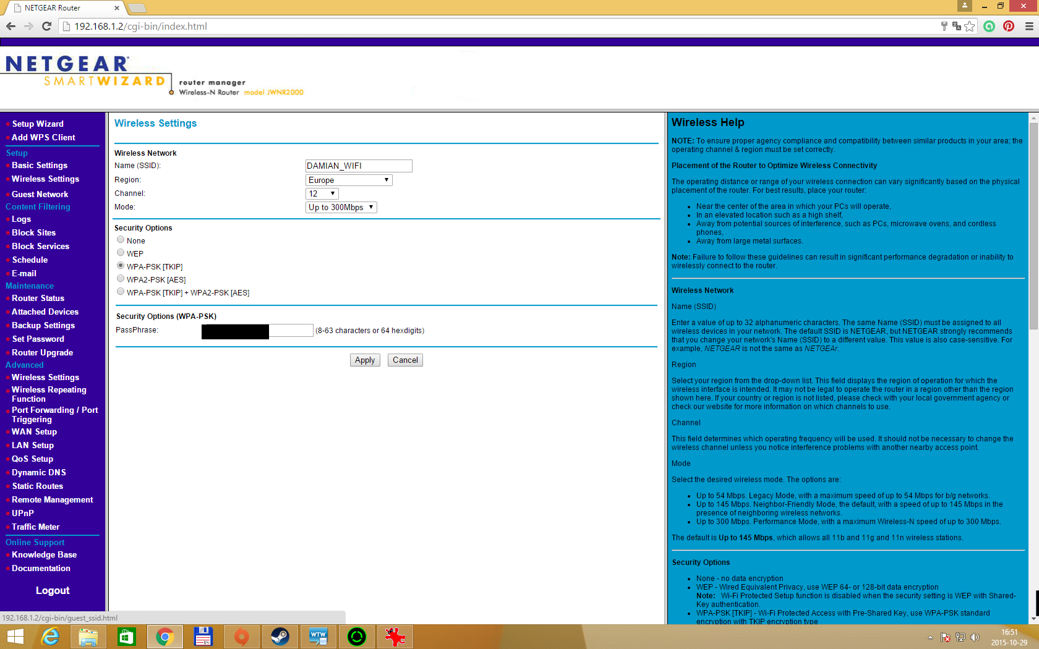Open the Chrome hamburger menu
The width and height of the screenshot is (1039, 649).
point(1029,26)
